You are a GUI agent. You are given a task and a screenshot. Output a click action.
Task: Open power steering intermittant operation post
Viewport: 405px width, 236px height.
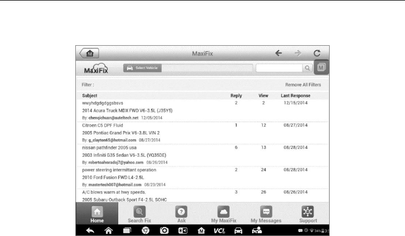tap(119, 170)
